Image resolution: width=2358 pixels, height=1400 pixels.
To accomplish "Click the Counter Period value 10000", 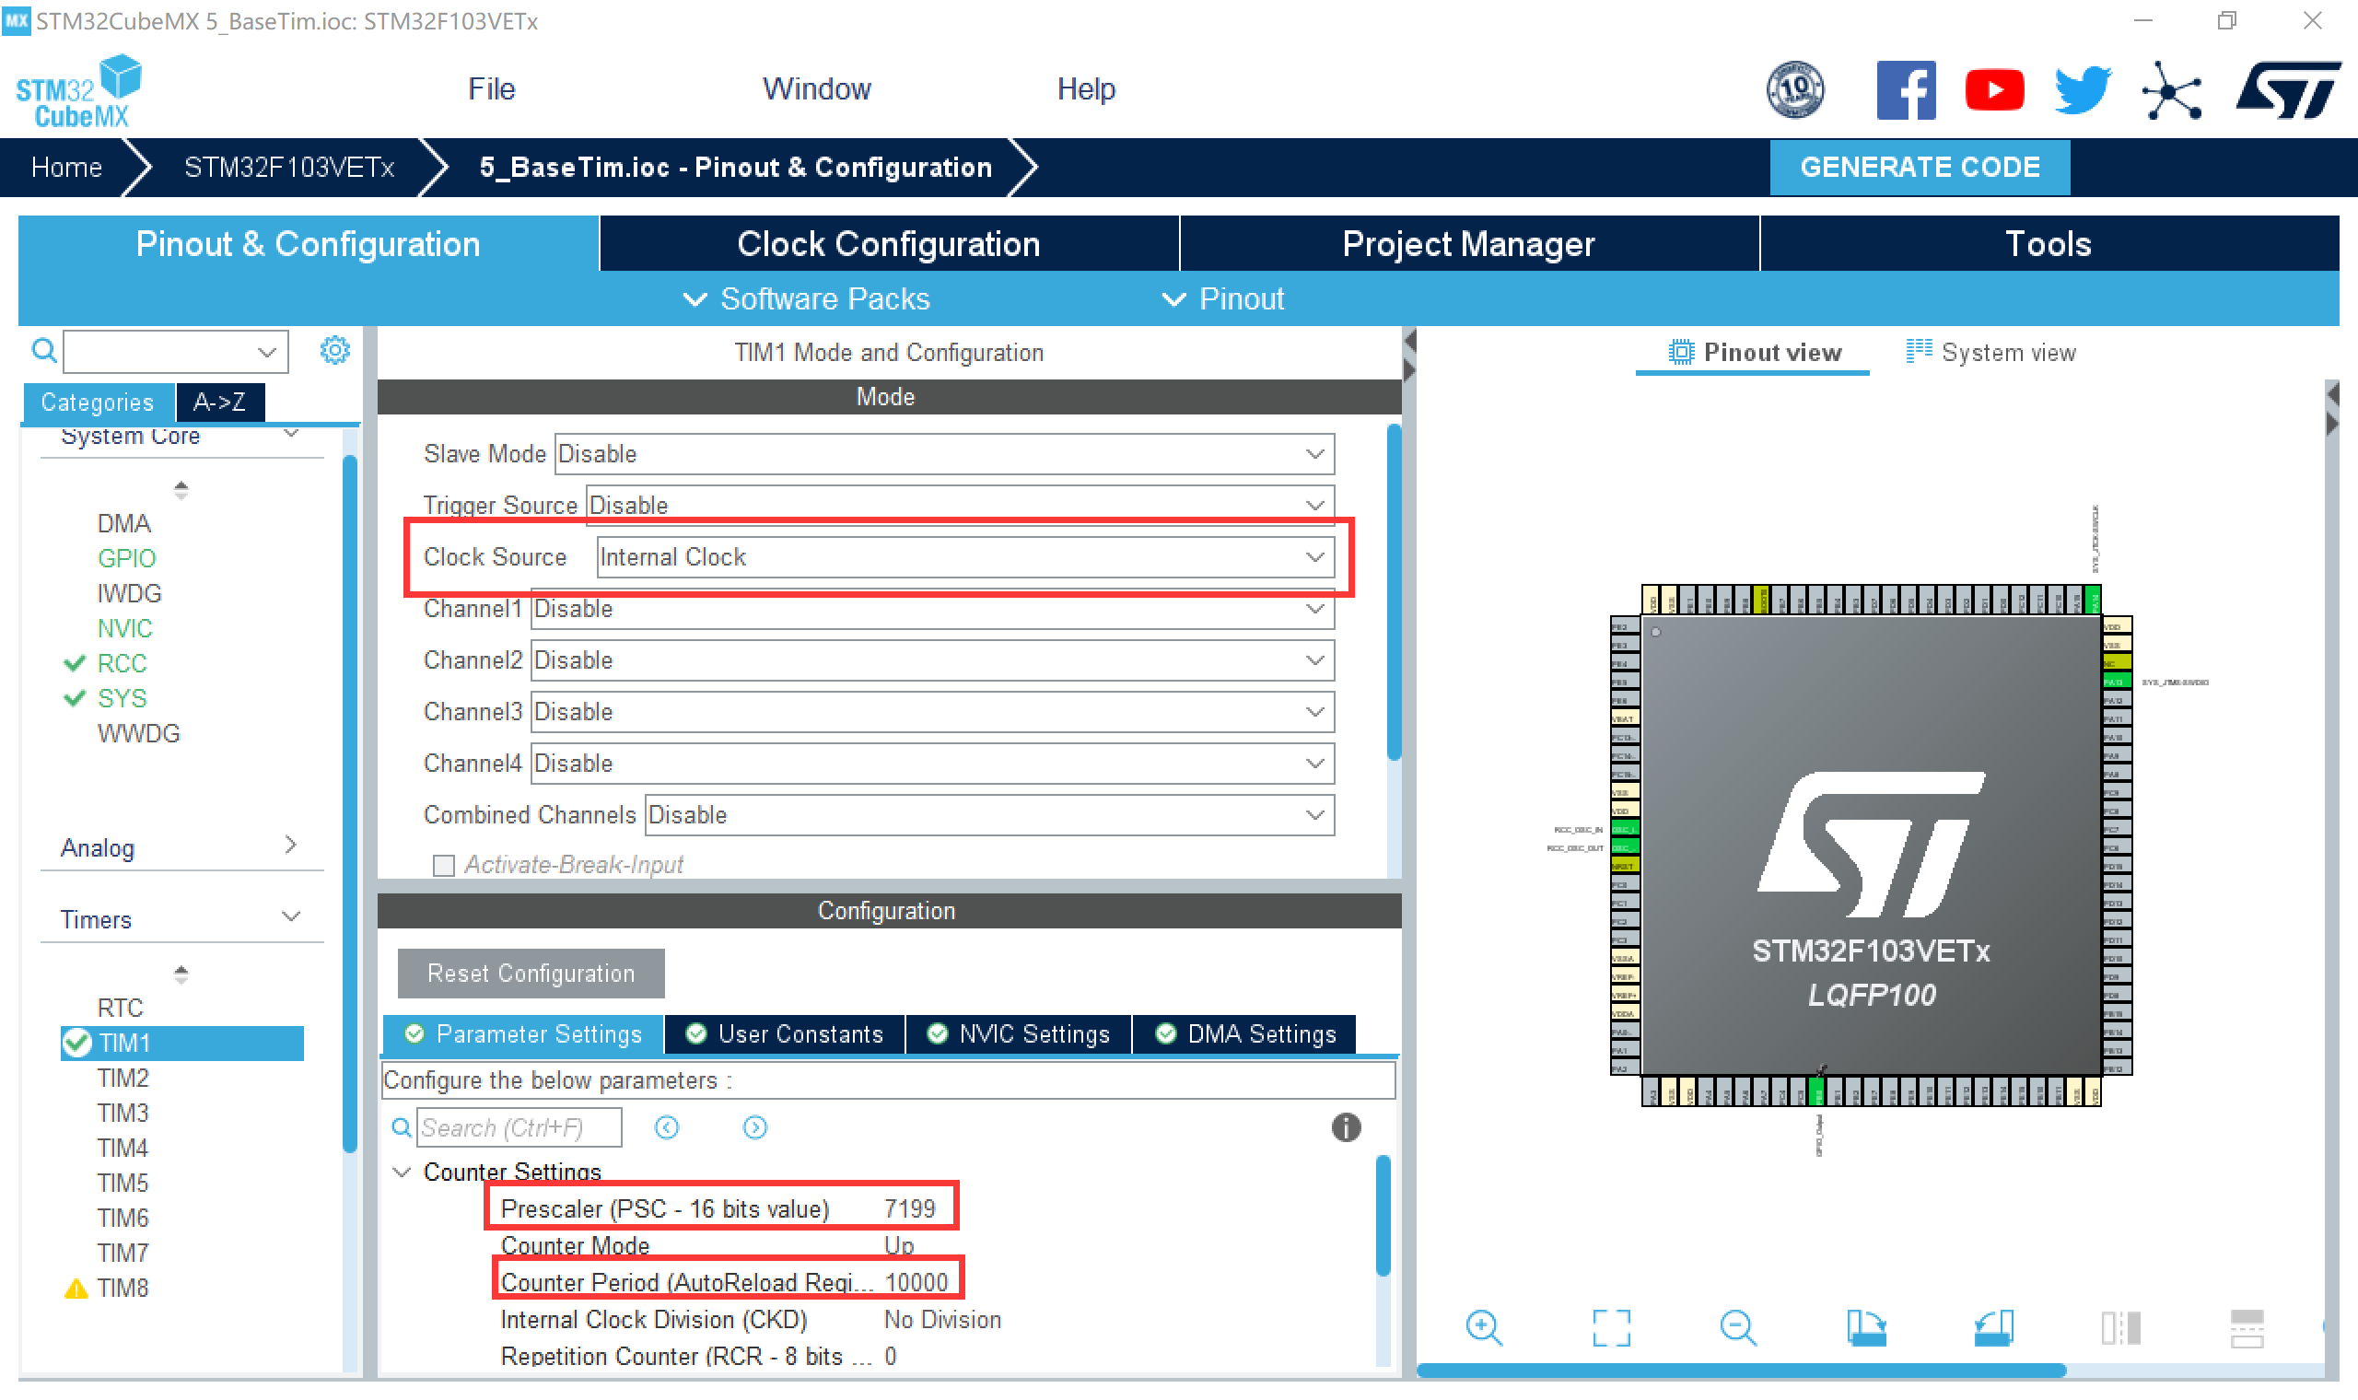I will [916, 1283].
